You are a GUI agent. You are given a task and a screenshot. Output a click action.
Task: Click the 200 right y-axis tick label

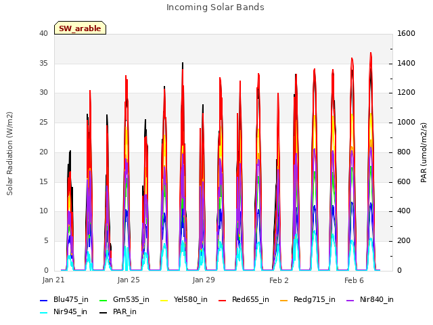tap(404, 241)
